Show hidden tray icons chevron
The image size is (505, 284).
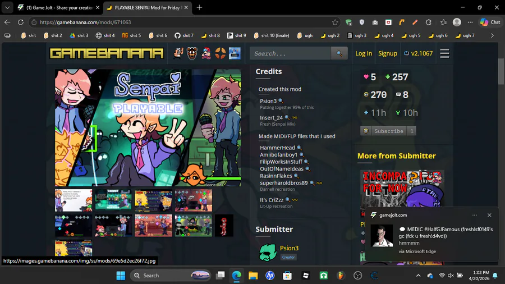(x=418, y=276)
